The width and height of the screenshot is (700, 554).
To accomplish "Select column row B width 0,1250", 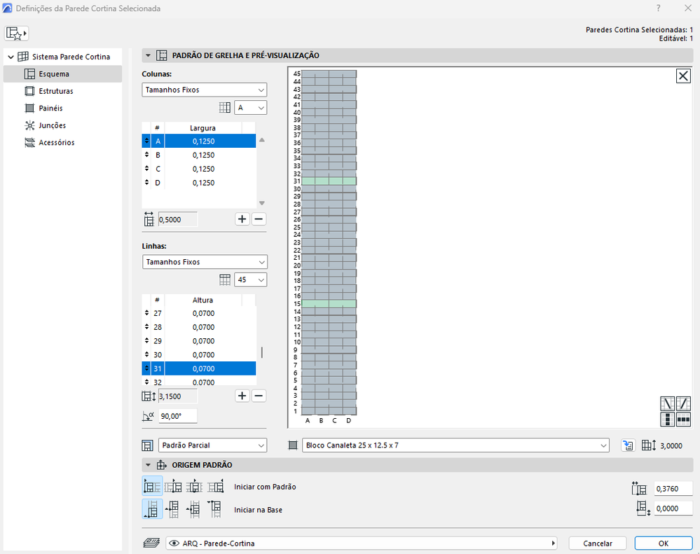I will click(x=199, y=155).
